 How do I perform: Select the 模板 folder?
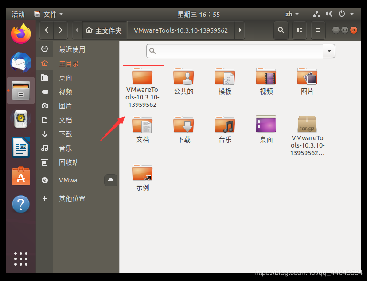coord(225,81)
